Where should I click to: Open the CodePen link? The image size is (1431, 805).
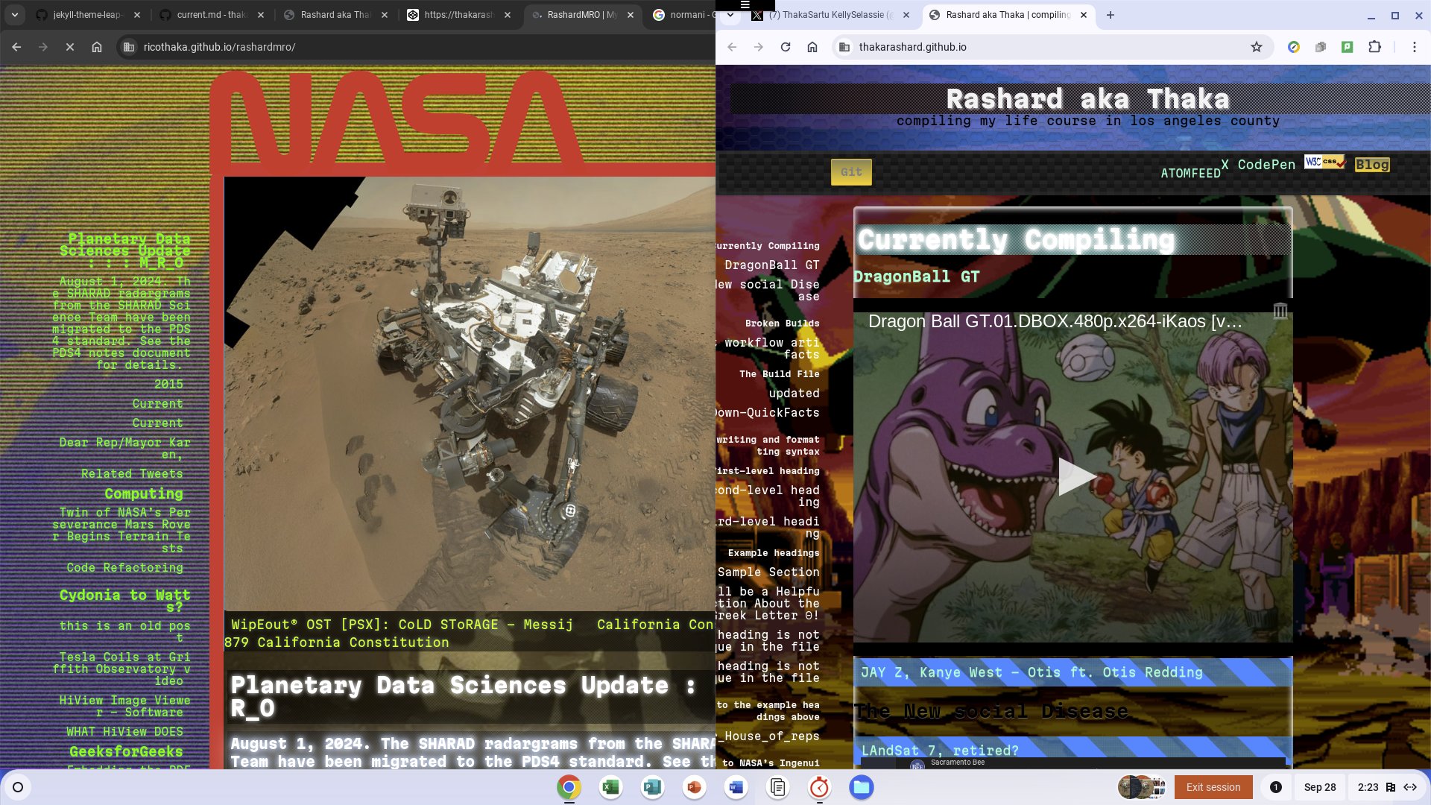pos(1266,165)
